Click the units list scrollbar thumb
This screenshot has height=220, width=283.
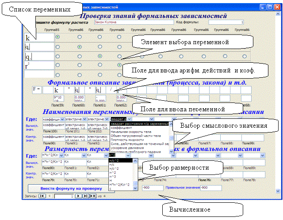135,183
